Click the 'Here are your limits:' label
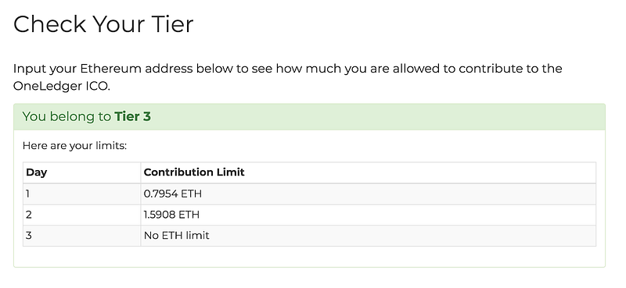626x288 pixels. [74, 146]
